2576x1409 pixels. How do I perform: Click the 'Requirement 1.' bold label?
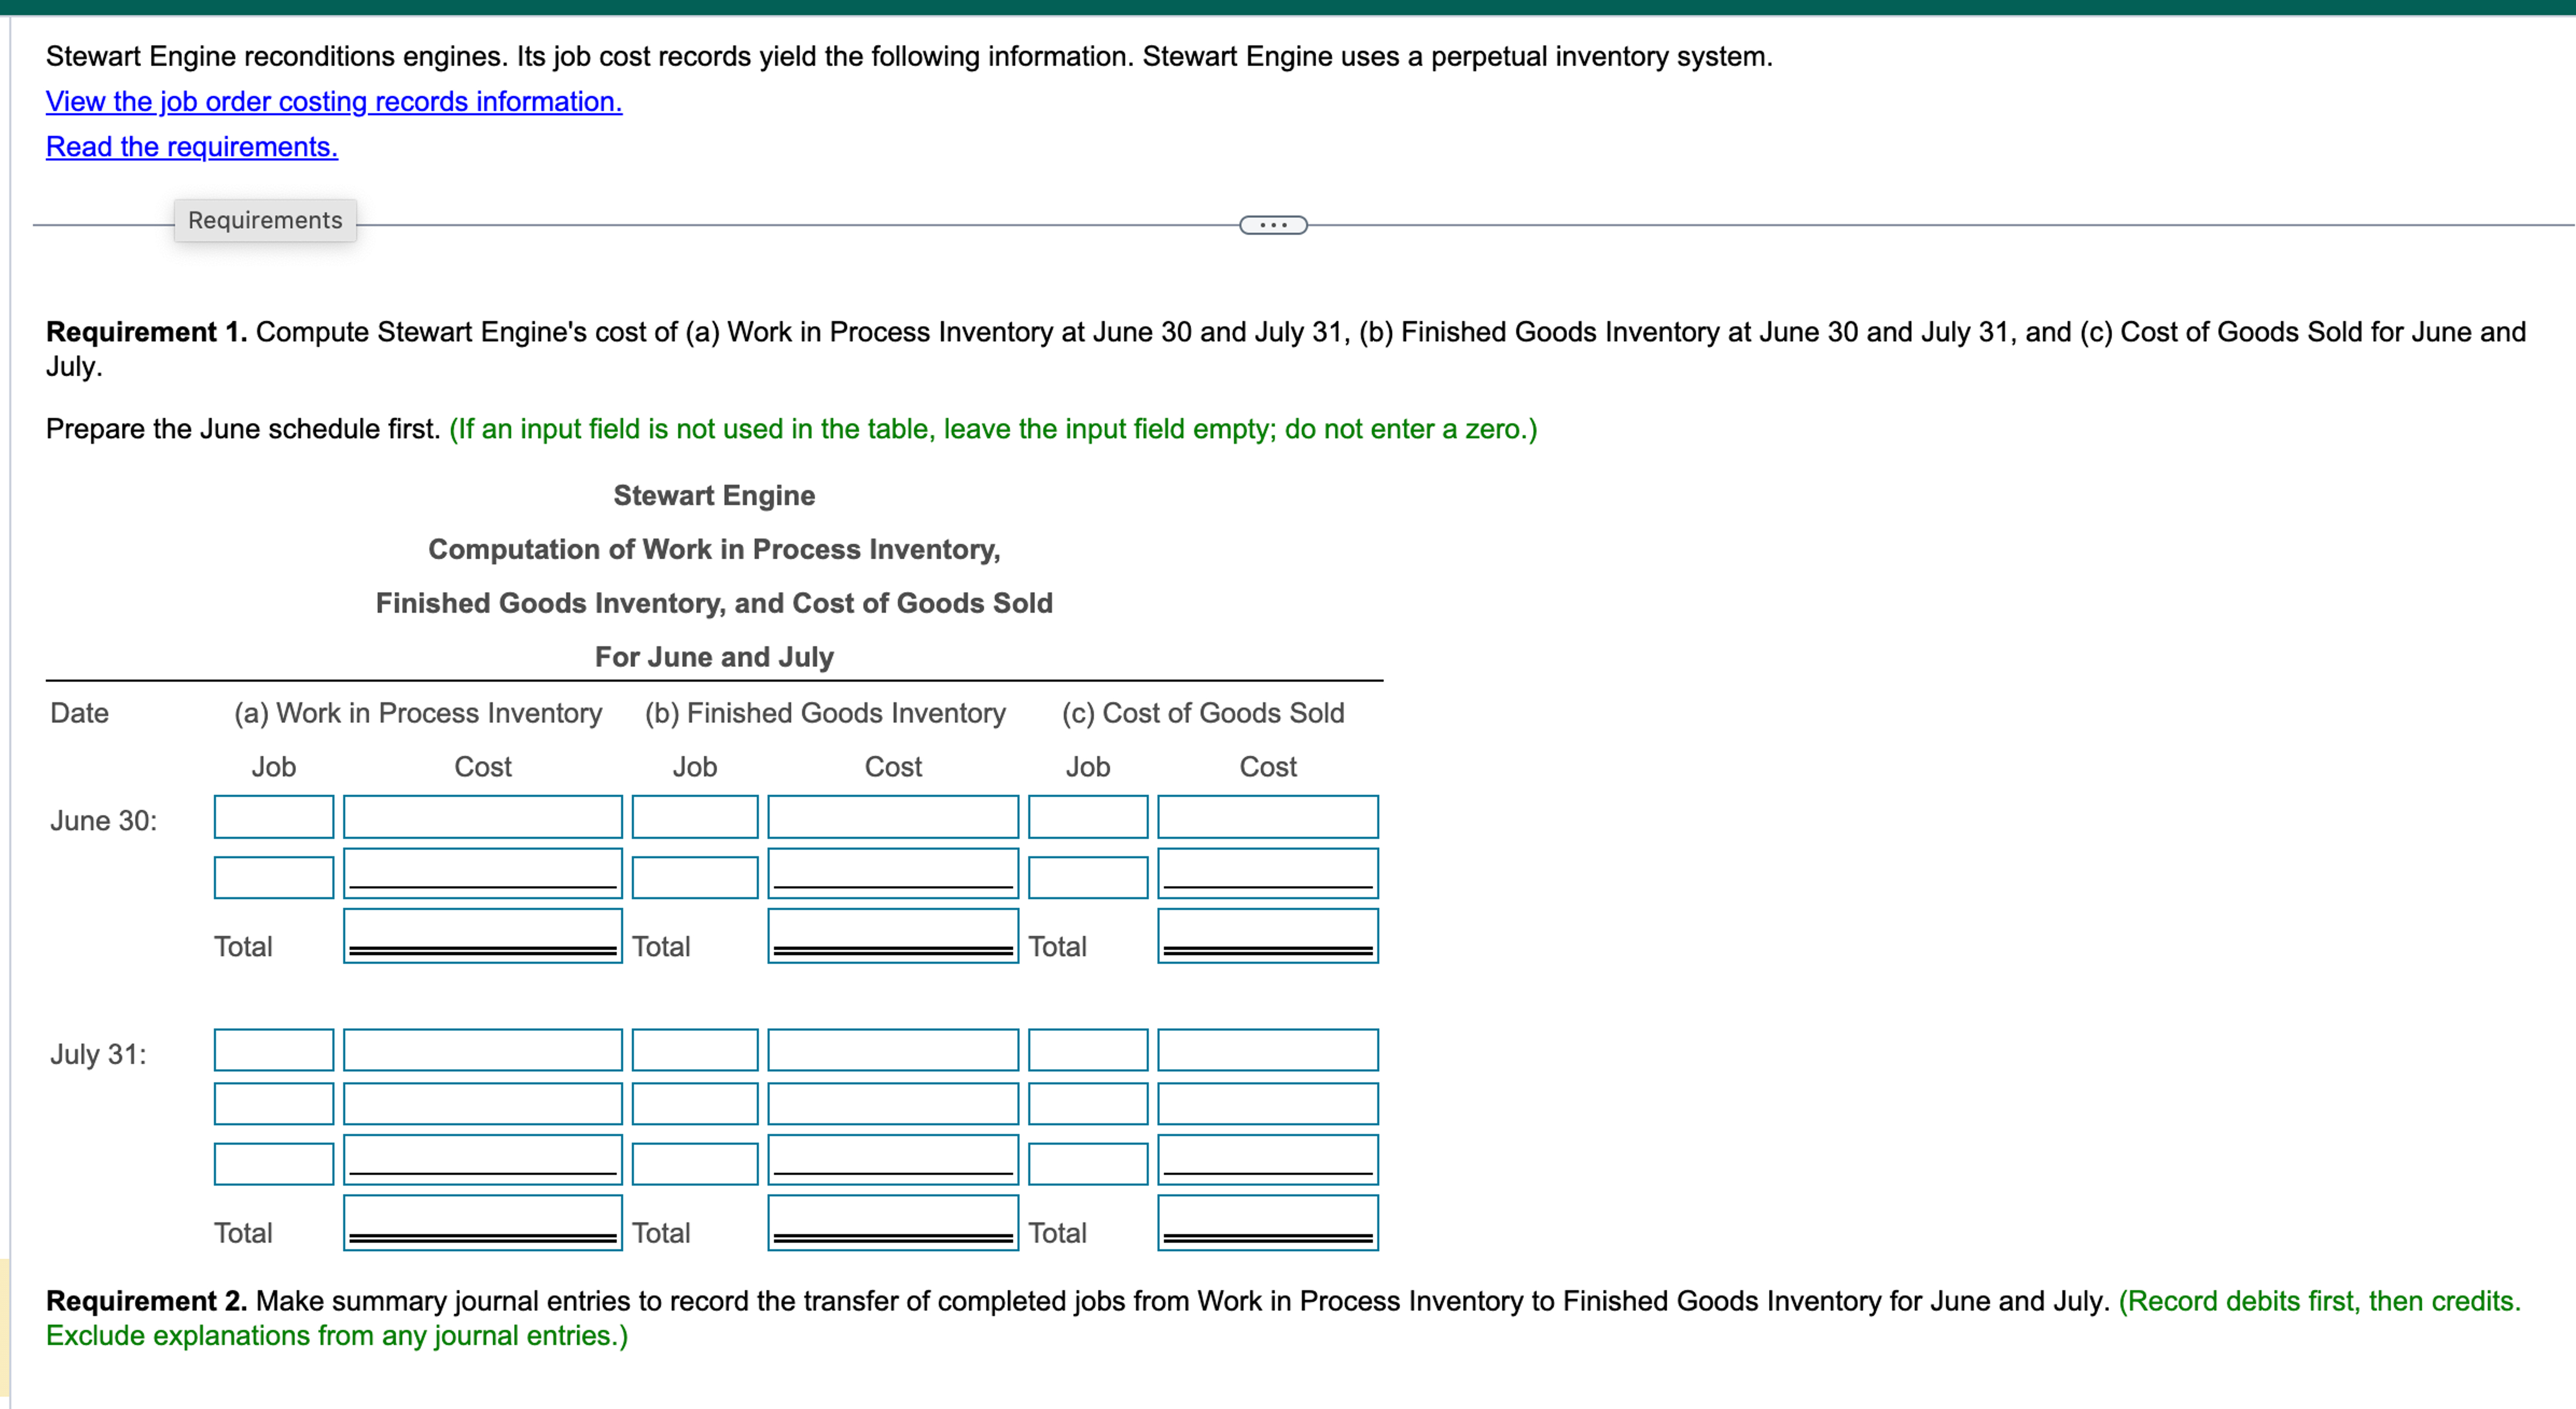click(x=147, y=332)
